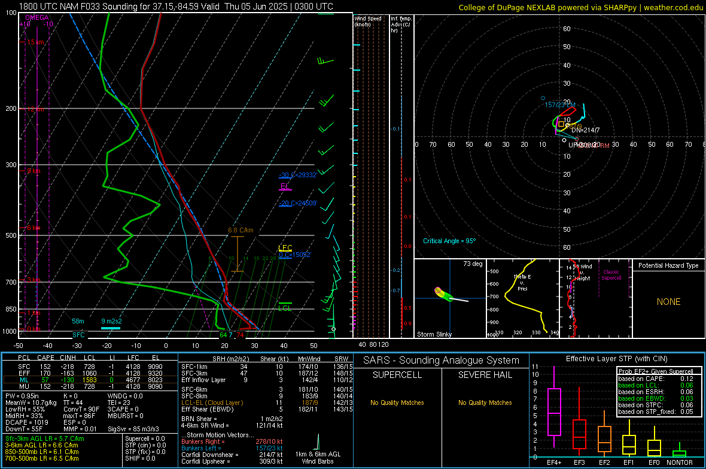Click the 0 C=15052' freezing level label

click(295, 255)
